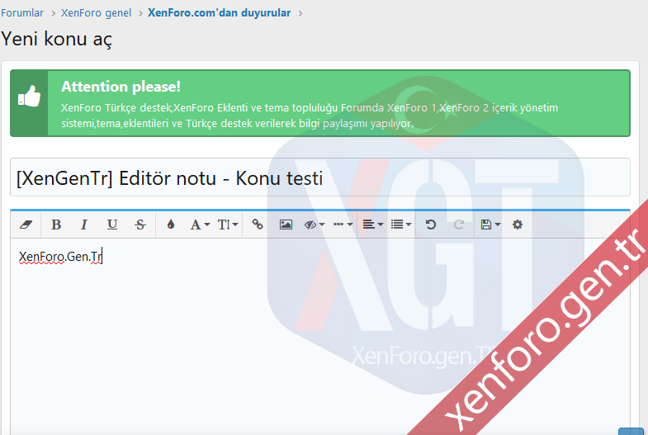The height and width of the screenshot is (435, 648).
Task: Open the text color droplet picker
Action: tap(171, 225)
